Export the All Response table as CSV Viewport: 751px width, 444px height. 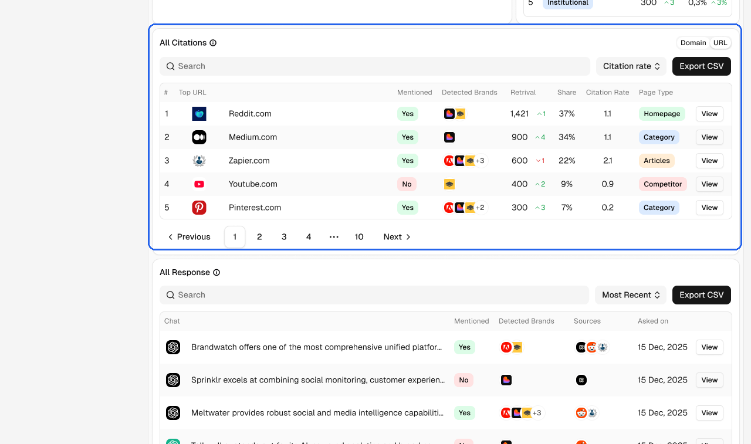tap(702, 295)
